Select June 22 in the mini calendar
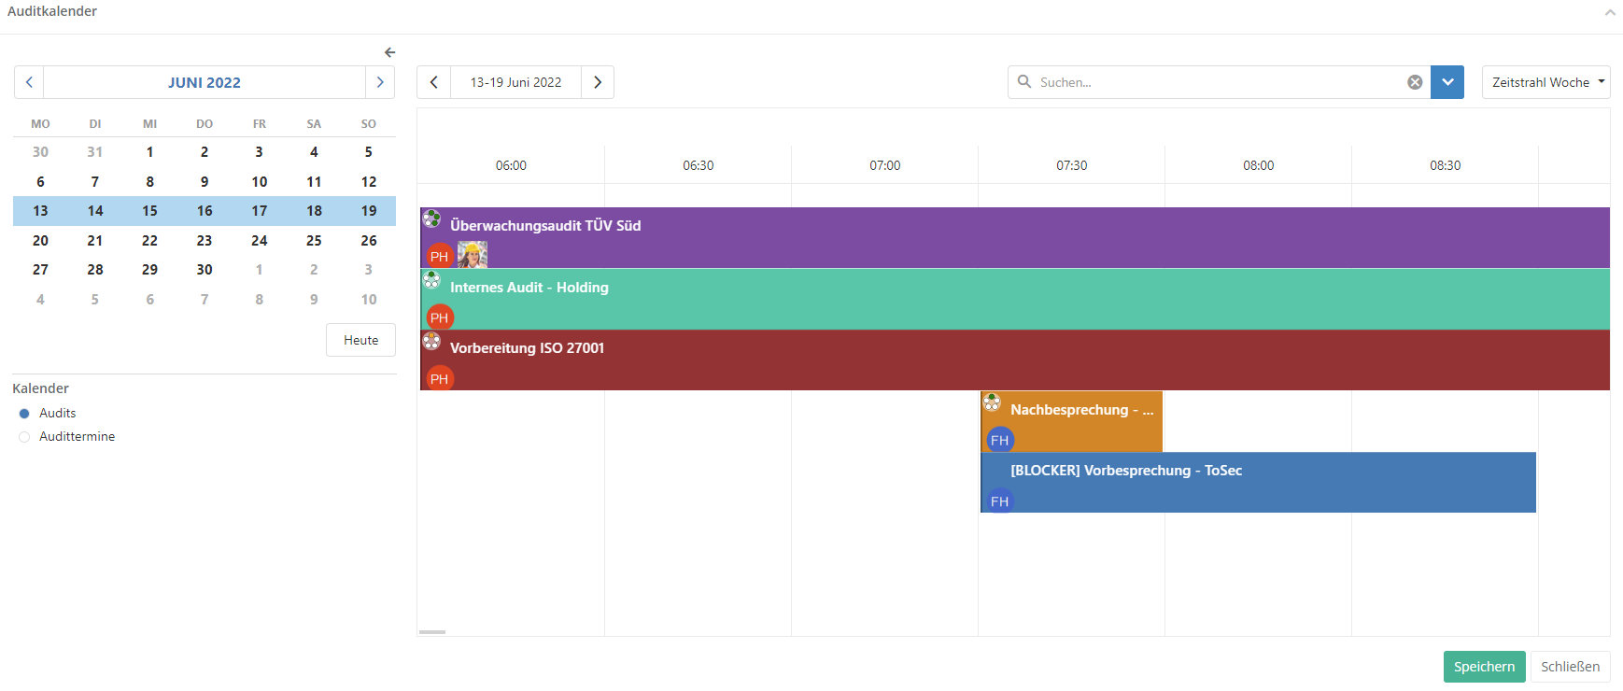This screenshot has height=691, width=1623. point(149,241)
